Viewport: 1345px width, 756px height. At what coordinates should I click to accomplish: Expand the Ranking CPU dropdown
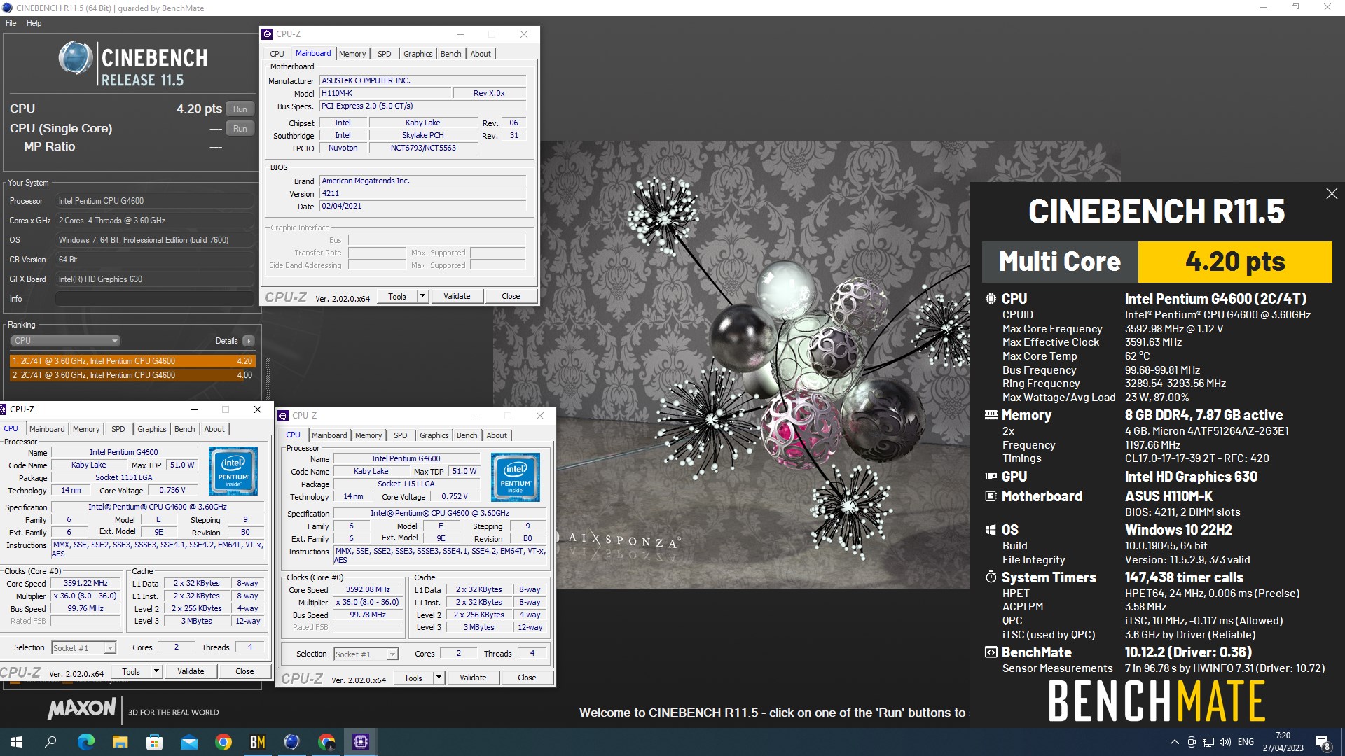pos(65,341)
